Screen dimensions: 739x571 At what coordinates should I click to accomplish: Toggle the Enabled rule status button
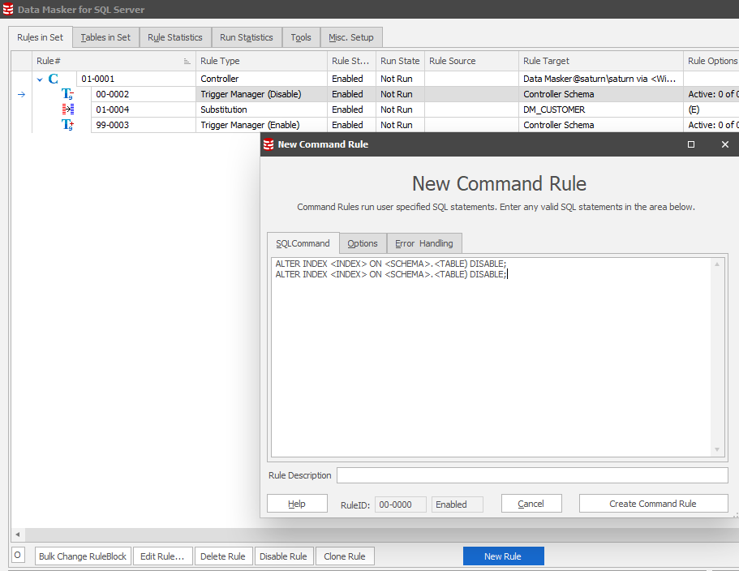pyautogui.click(x=457, y=504)
